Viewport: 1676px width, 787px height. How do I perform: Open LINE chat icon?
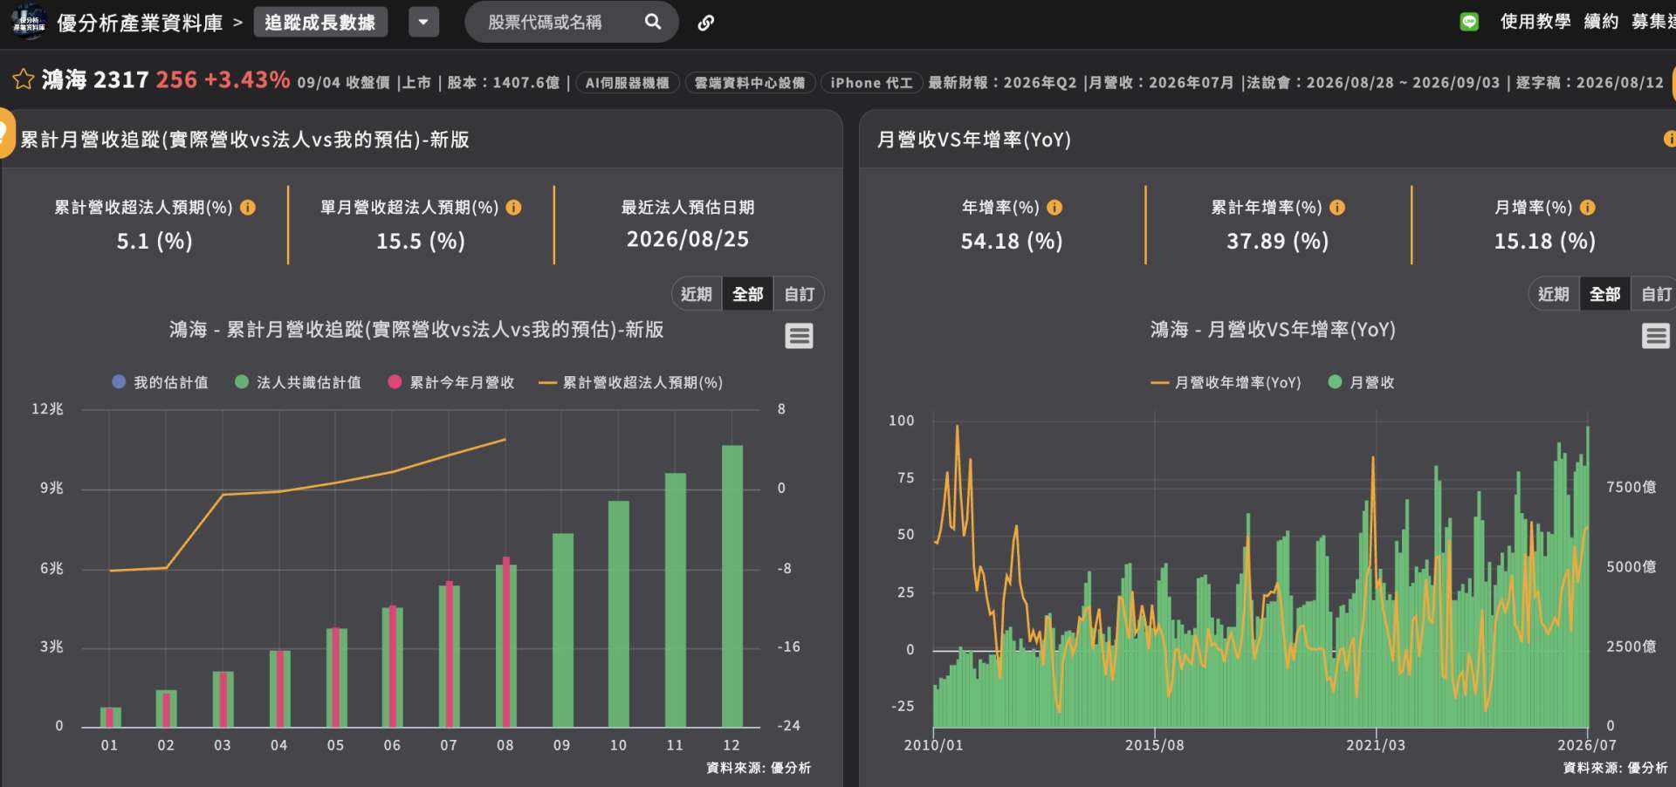[x=1469, y=22]
